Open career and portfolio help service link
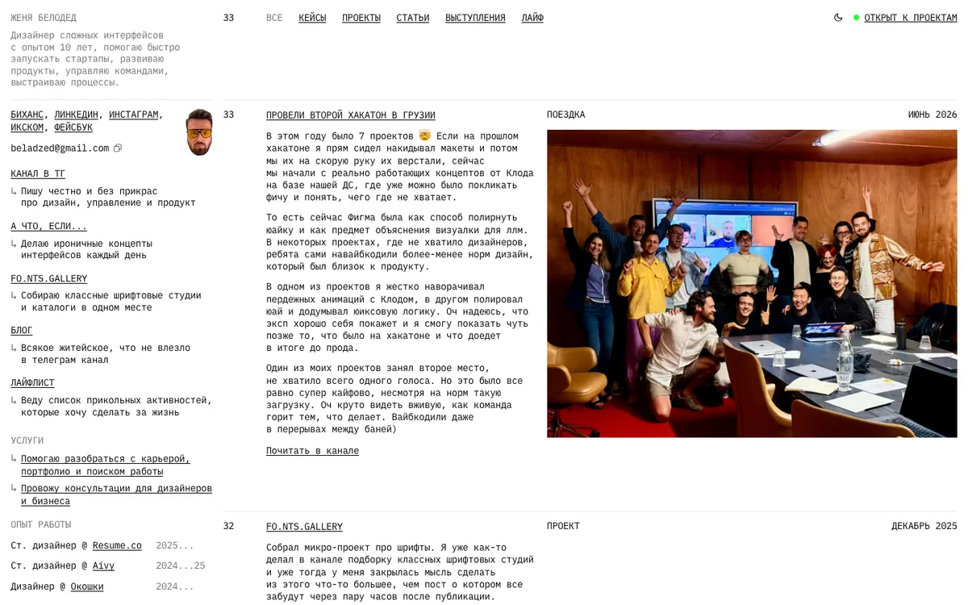968x605 pixels. point(106,465)
